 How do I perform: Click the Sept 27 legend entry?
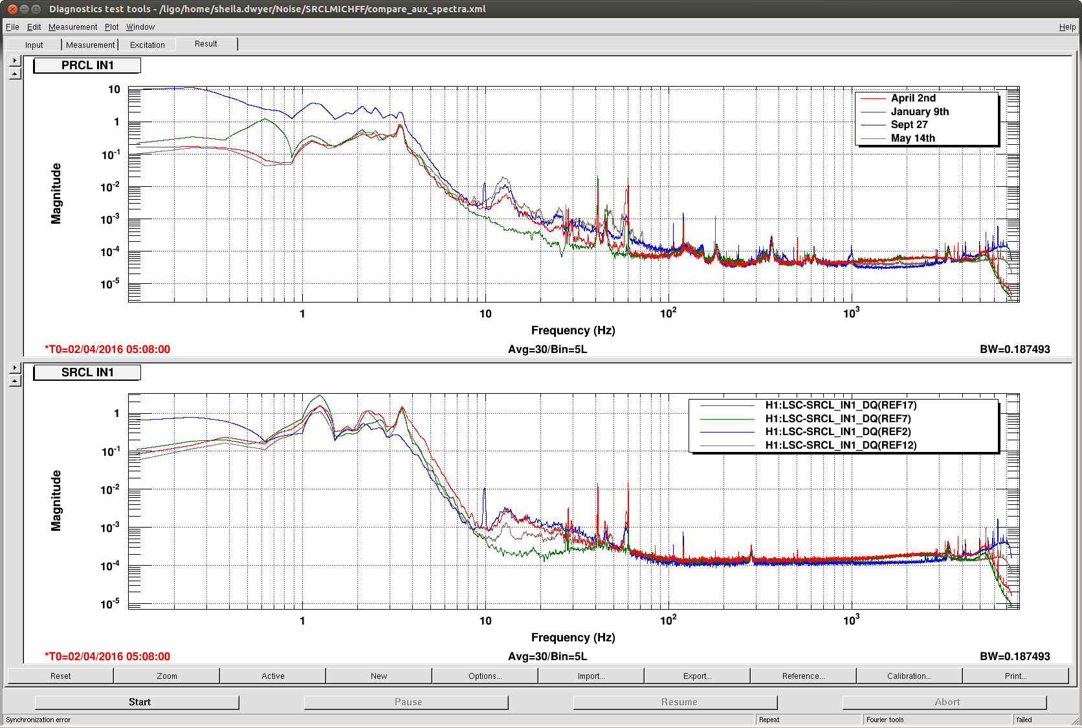coord(909,125)
